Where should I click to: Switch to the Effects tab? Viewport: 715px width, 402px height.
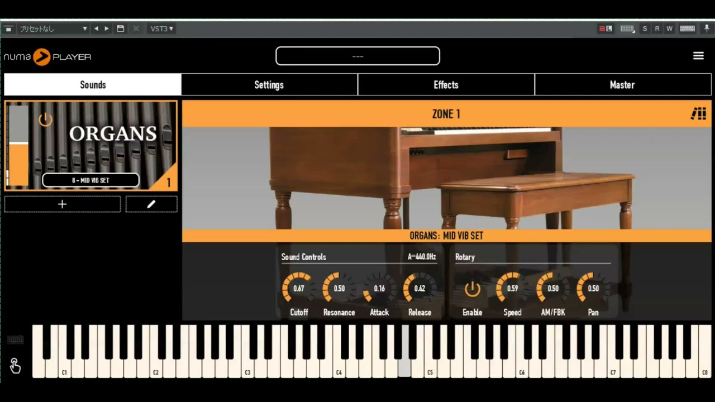446,85
